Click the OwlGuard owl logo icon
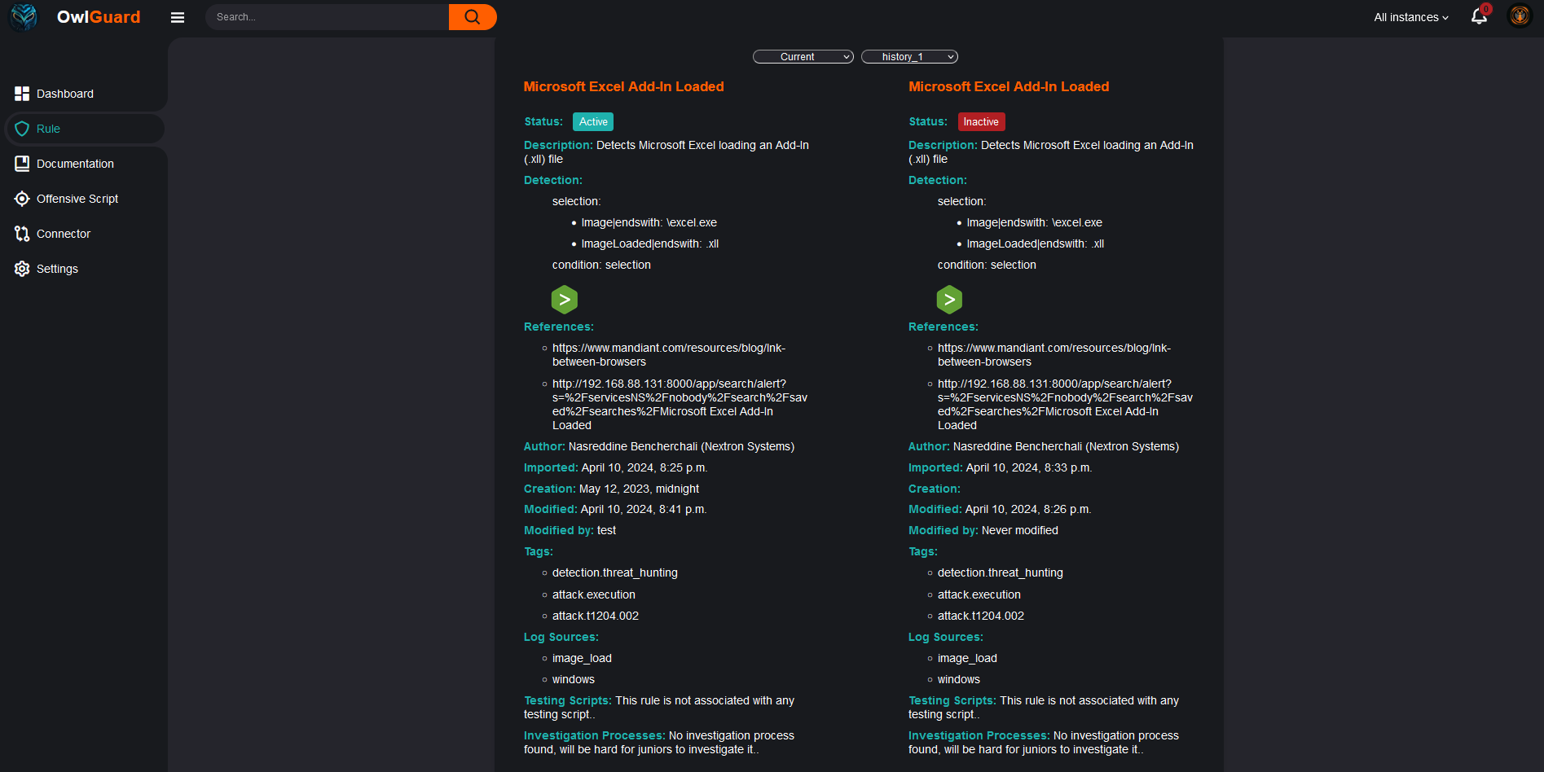The image size is (1544, 772). (x=24, y=17)
